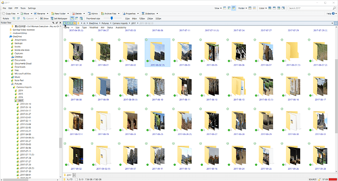The width and height of the screenshot is (338, 181).
Task: Toggle the dual horizontal Lister layout icon
Action: coord(269,8)
